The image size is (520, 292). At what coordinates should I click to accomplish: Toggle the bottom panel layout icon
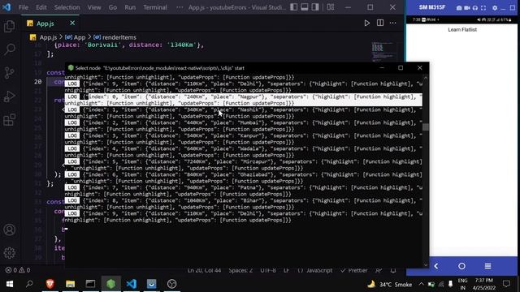click(305, 7)
